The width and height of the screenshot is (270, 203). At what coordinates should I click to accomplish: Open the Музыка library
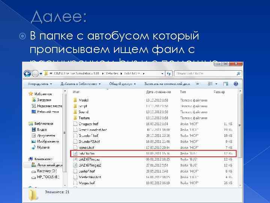pos(40,147)
